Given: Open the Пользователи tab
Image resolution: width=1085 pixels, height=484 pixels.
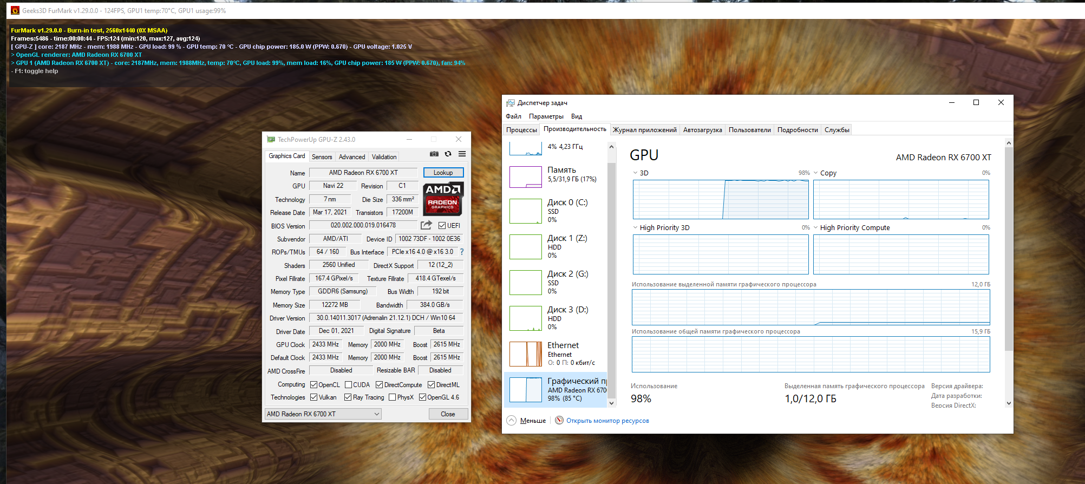Looking at the screenshot, I should 750,130.
